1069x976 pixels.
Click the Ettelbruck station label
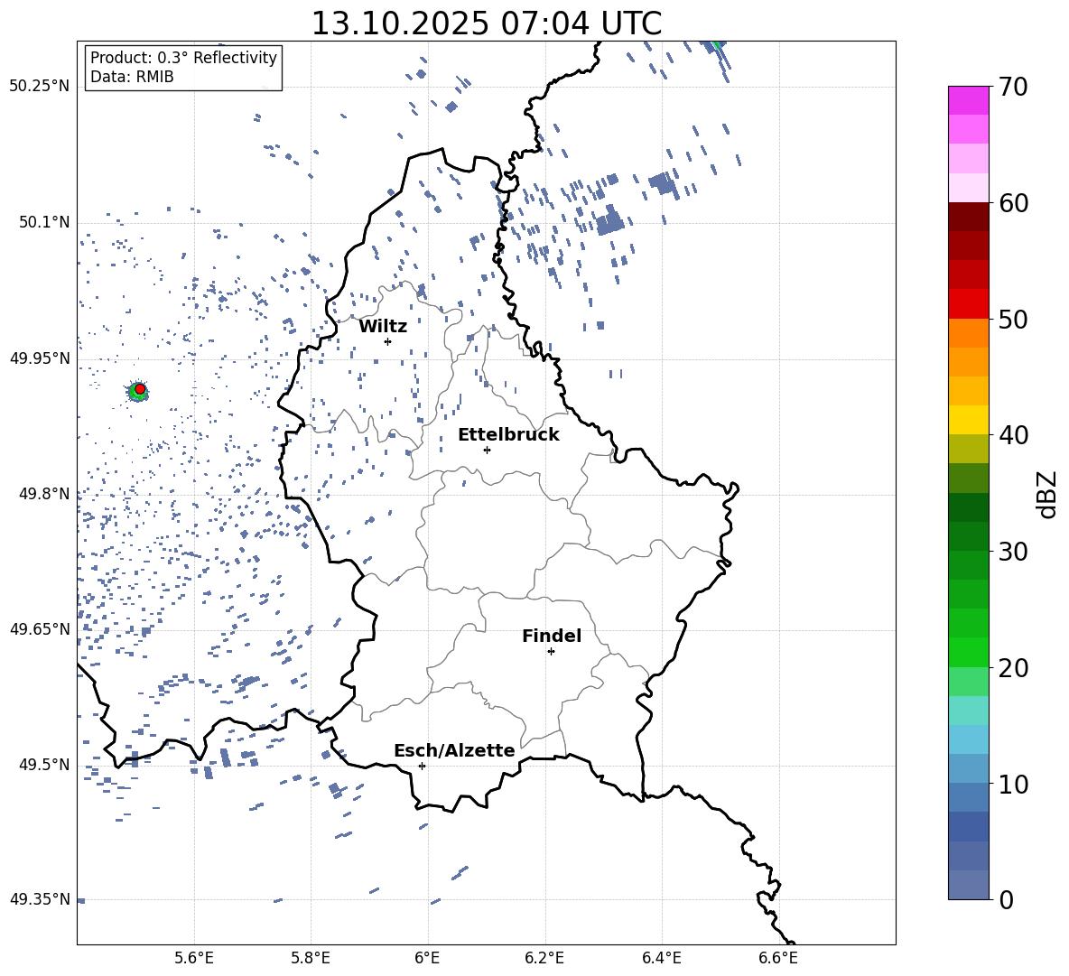[508, 435]
